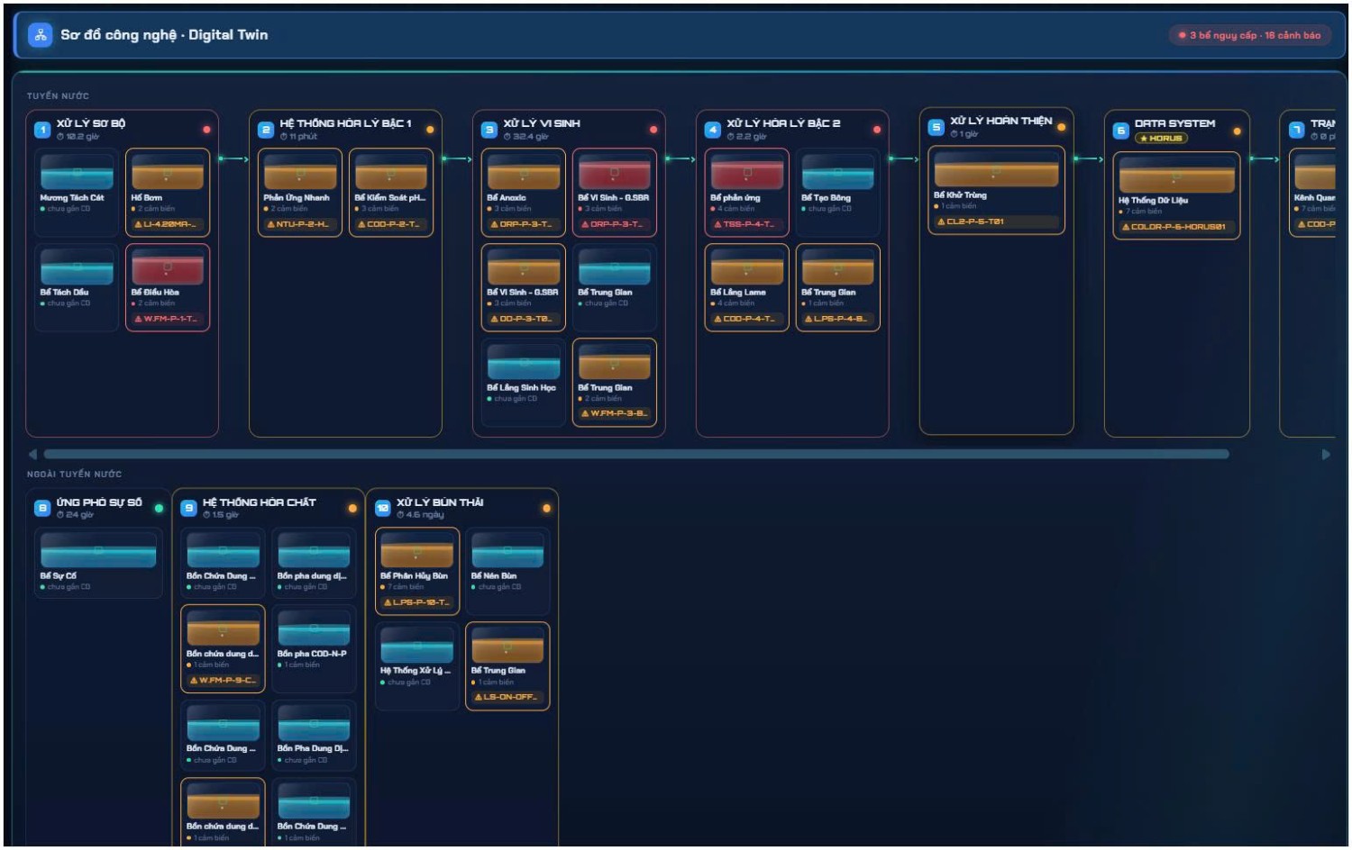Click the 'XỬ LÝ HÓA LÝ BẬC 2' stage title
The width and height of the screenshot is (1352, 850).
783,123
